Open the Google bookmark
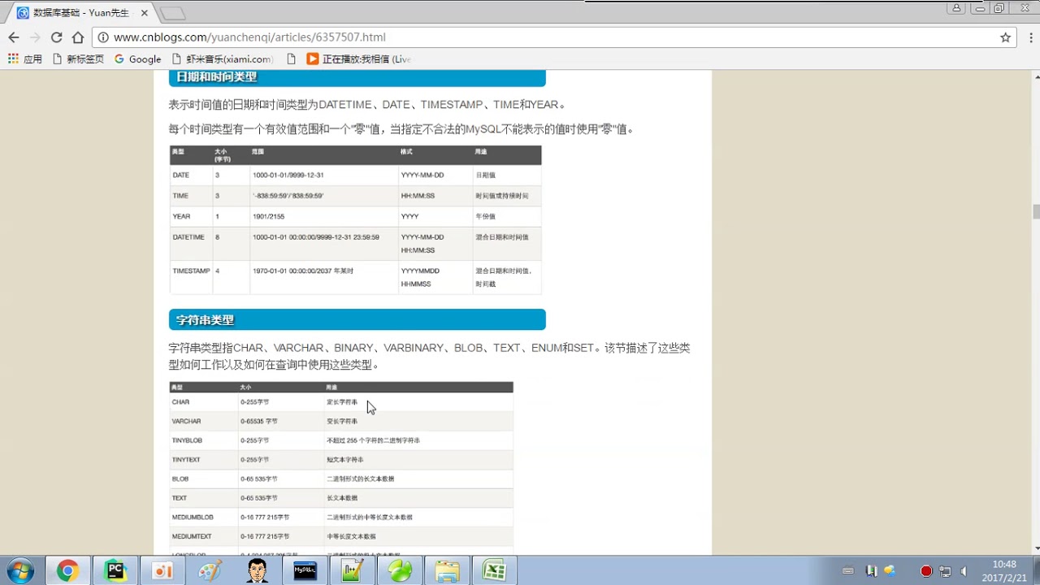Image resolution: width=1040 pixels, height=585 pixels. [137, 59]
